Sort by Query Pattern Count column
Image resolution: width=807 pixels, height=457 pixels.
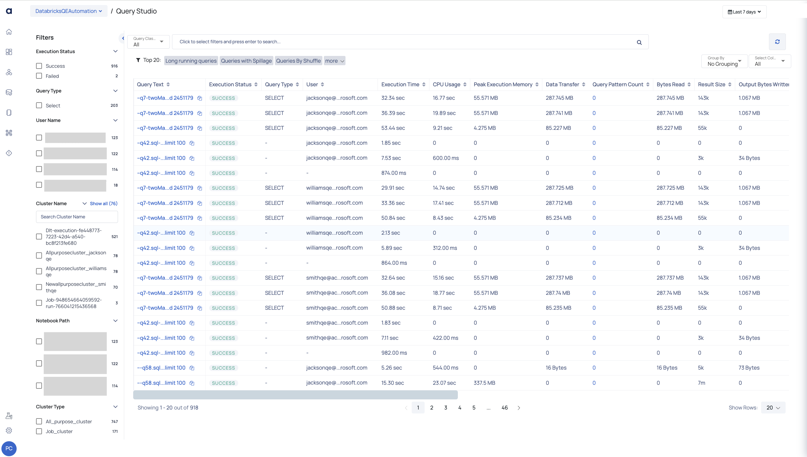648,84
